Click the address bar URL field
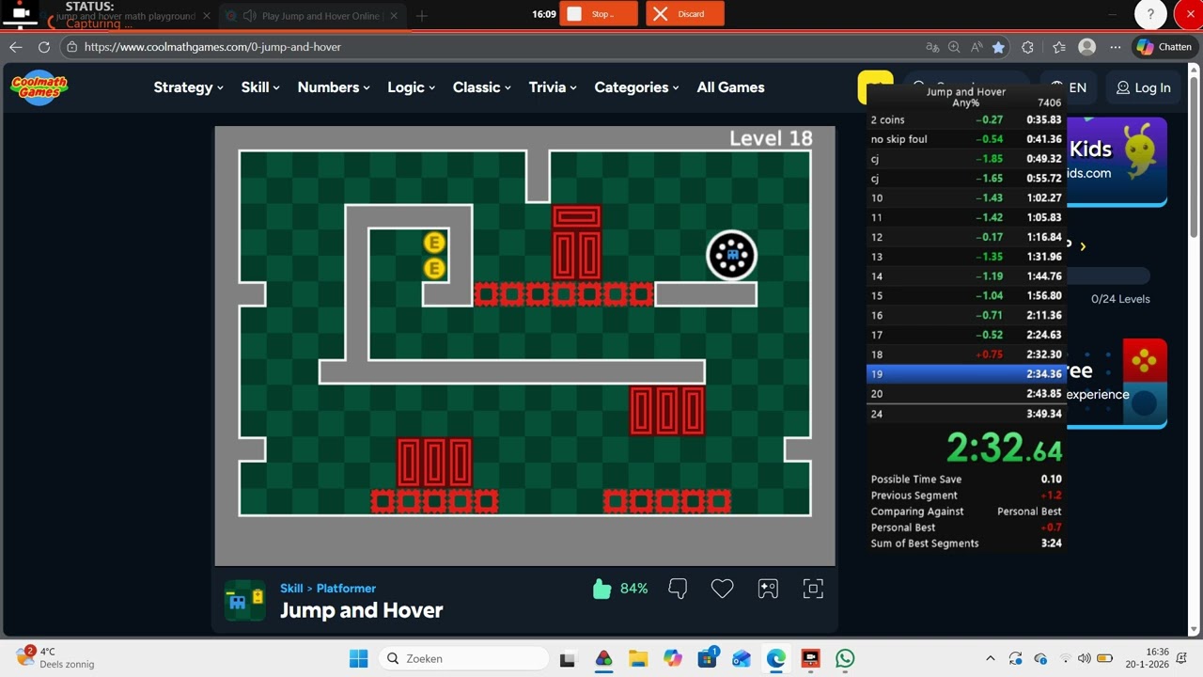This screenshot has height=677, width=1203. pyautogui.click(x=489, y=47)
